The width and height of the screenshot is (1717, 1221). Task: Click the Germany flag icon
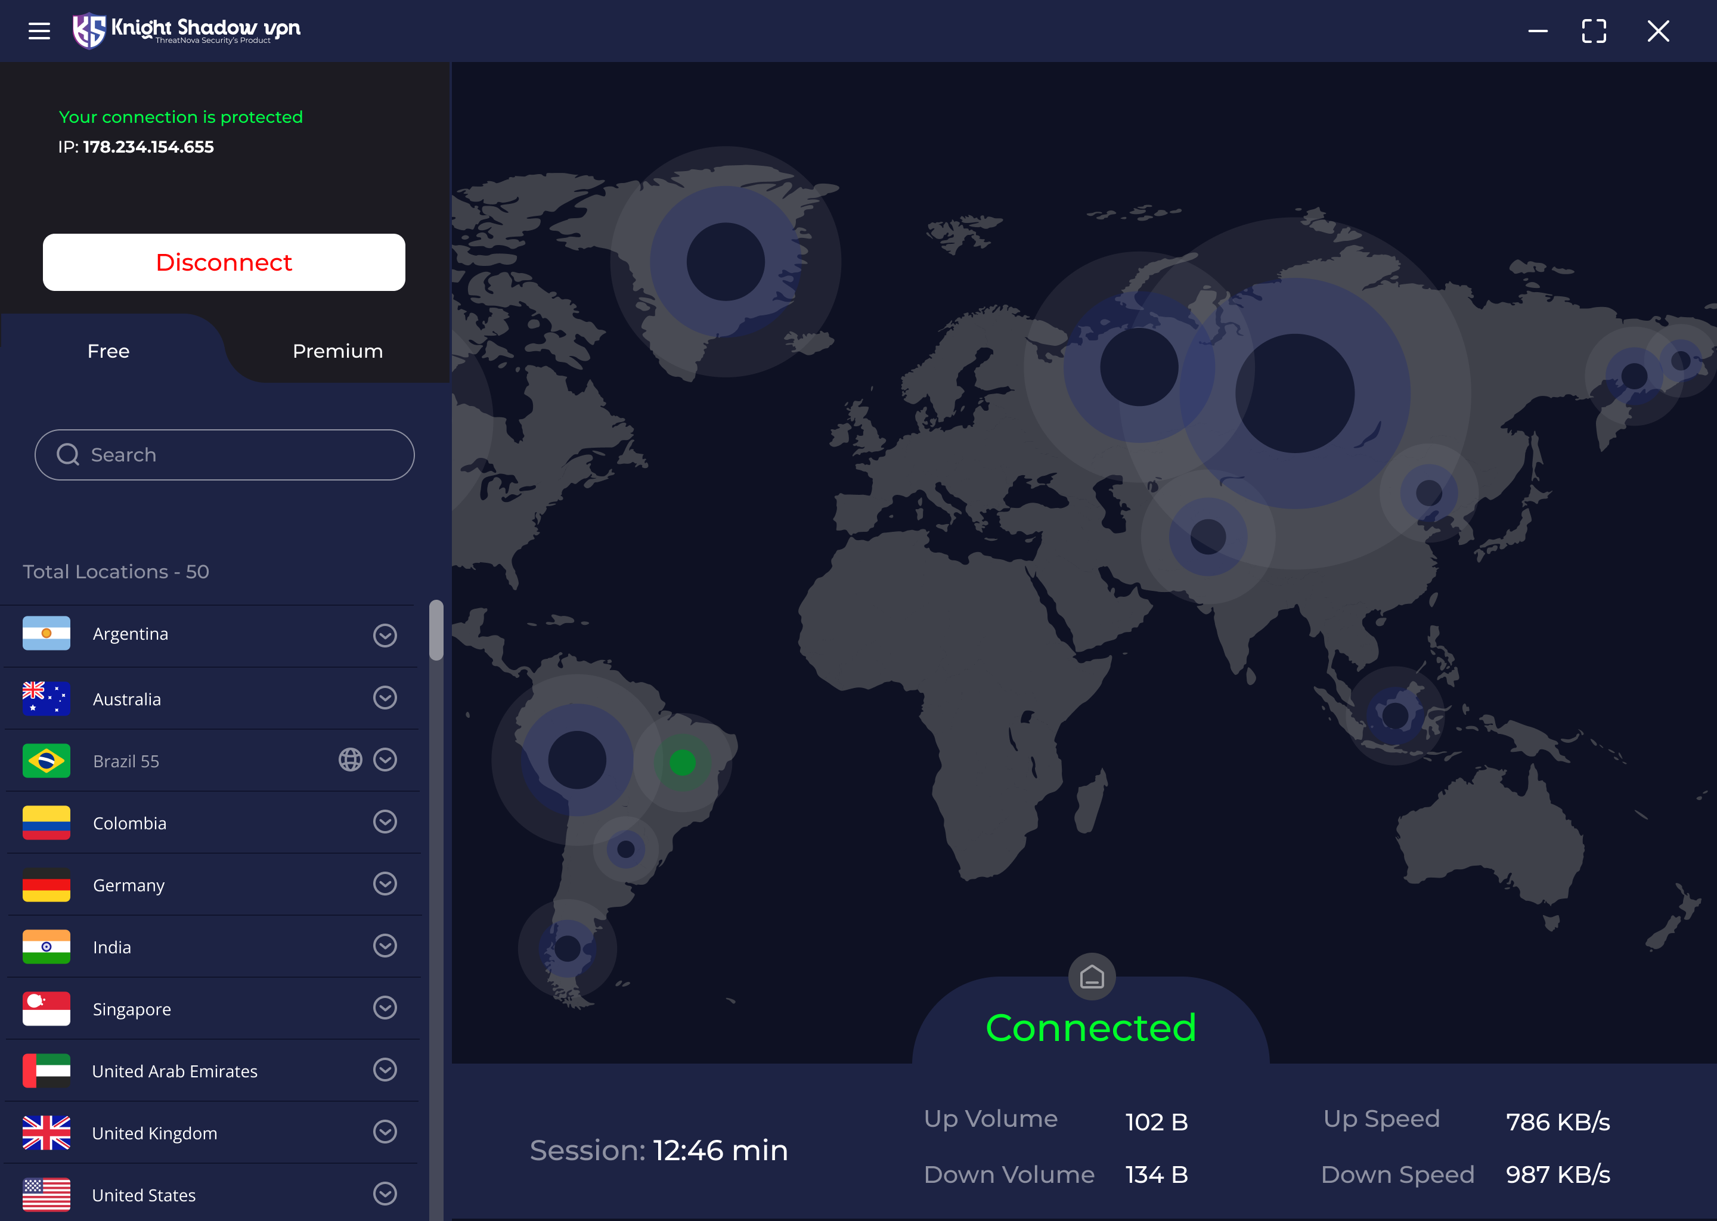point(47,885)
